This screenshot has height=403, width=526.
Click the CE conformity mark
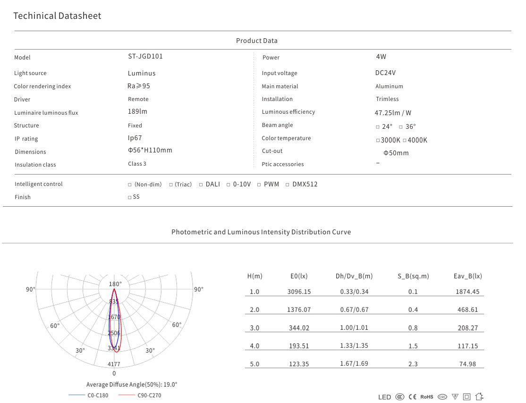pos(412,397)
